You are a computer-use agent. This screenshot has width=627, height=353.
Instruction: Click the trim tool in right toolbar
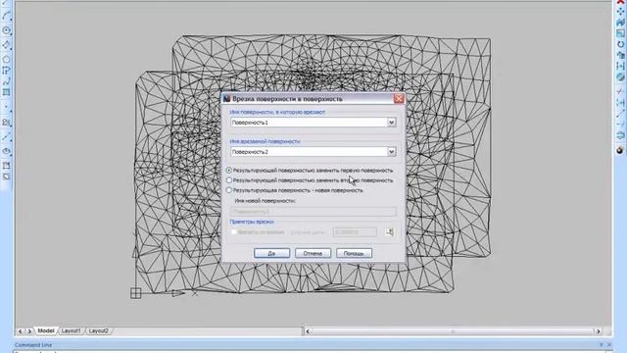coord(620,91)
